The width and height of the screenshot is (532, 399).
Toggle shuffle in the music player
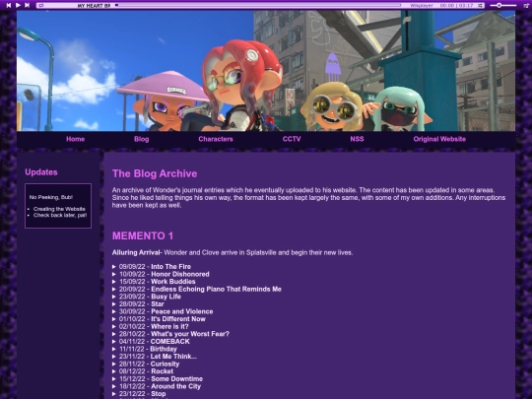[480, 6]
